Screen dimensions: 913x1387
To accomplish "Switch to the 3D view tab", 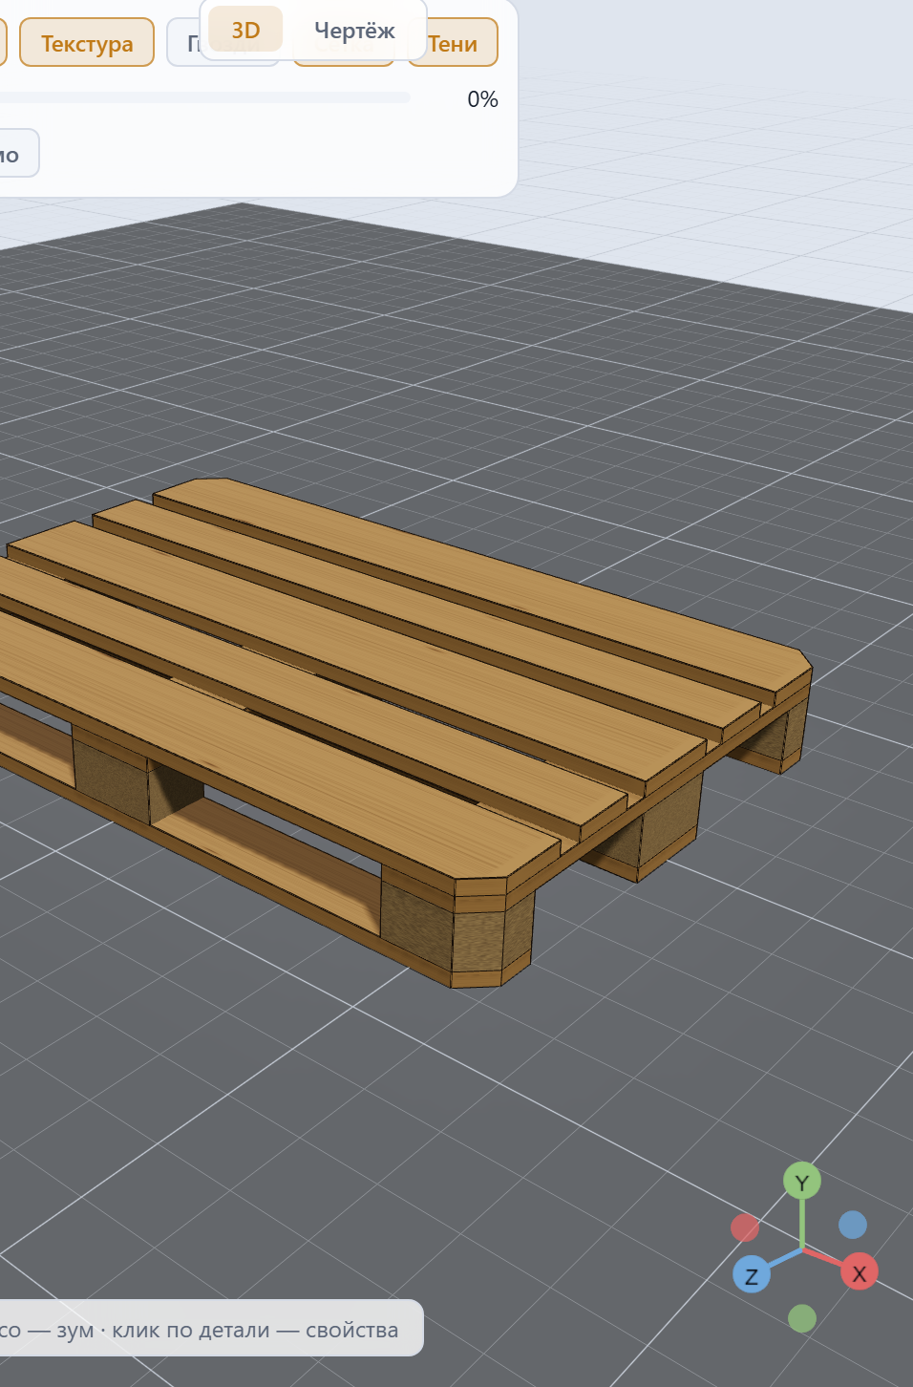I will point(245,30).
